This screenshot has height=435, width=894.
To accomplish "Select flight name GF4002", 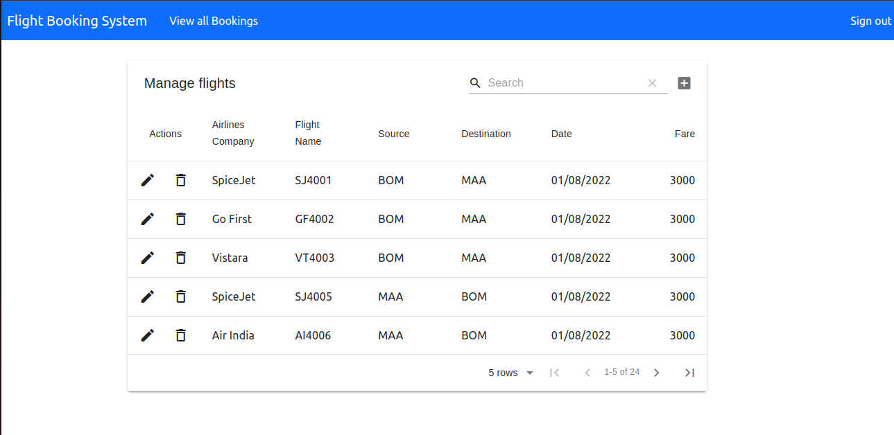I will pyautogui.click(x=314, y=219).
